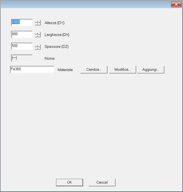The image size is (183, 192).
Task: Increase Altezza (DY) with up arrow
Action: [x=38, y=21]
